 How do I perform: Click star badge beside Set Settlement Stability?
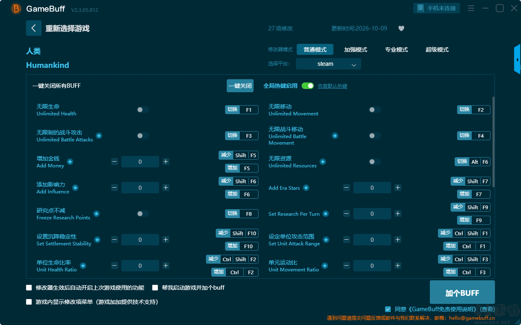97,240
